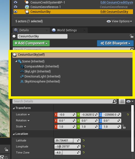
Task: Reset Time Zone to default value
Action: tap(83, 152)
